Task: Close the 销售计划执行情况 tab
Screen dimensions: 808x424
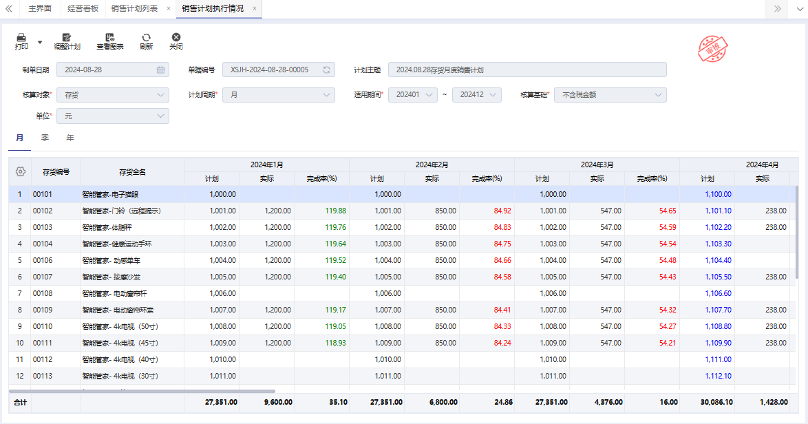Action: 255,9
